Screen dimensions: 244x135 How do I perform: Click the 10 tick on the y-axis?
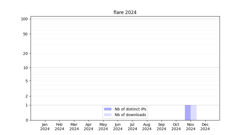tap(25, 68)
